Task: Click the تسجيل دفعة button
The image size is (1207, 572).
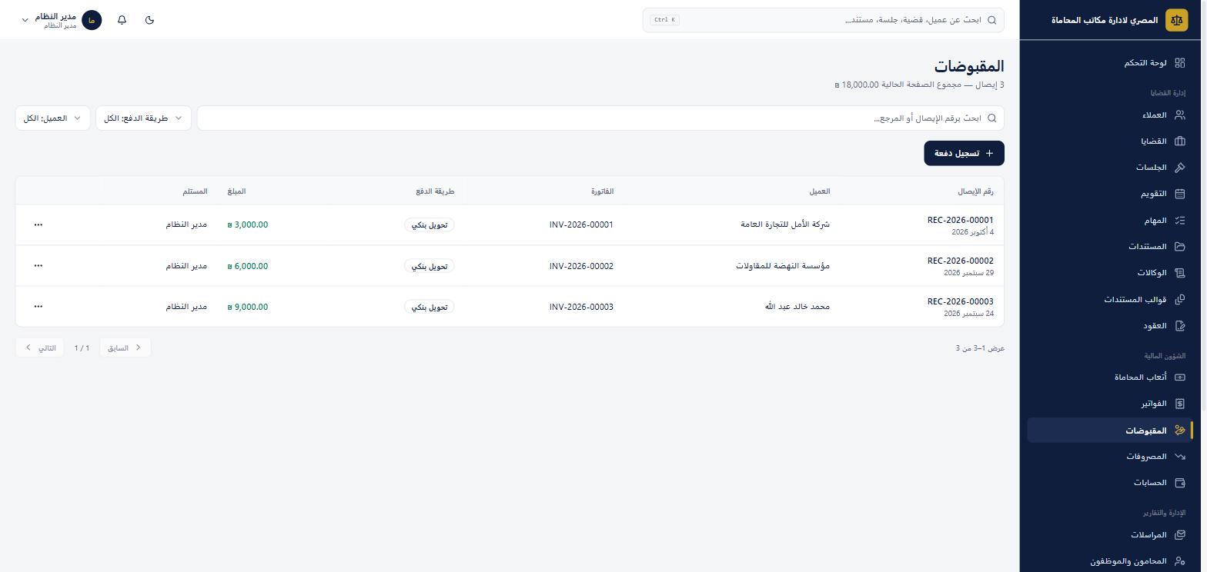Action: click(964, 153)
